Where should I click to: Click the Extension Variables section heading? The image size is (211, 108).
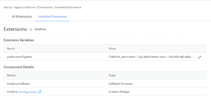[19, 40]
